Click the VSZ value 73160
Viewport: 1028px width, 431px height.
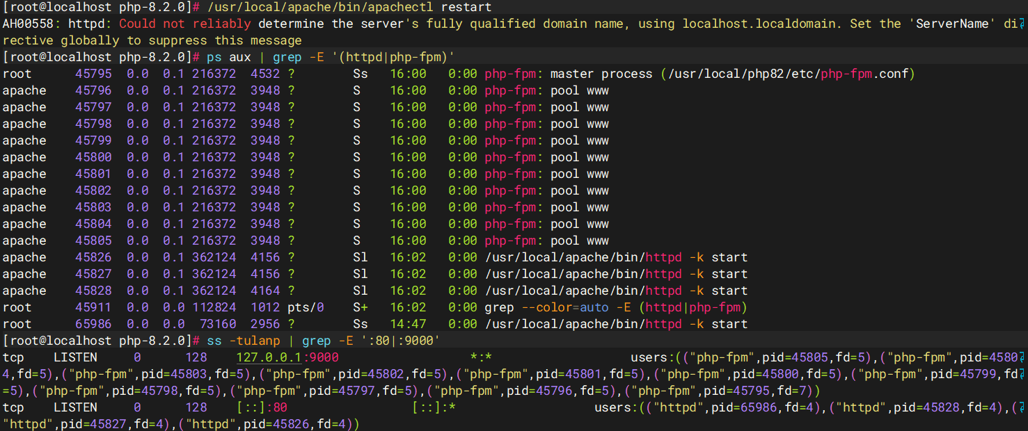tap(218, 324)
